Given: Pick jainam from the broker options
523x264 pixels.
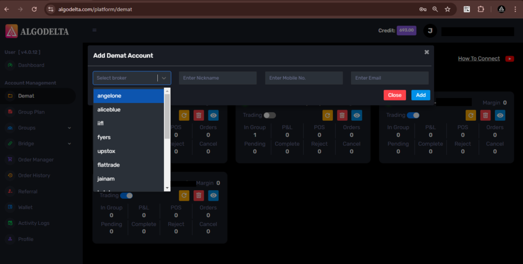Looking at the screenshot, I should tap(128, 179).
